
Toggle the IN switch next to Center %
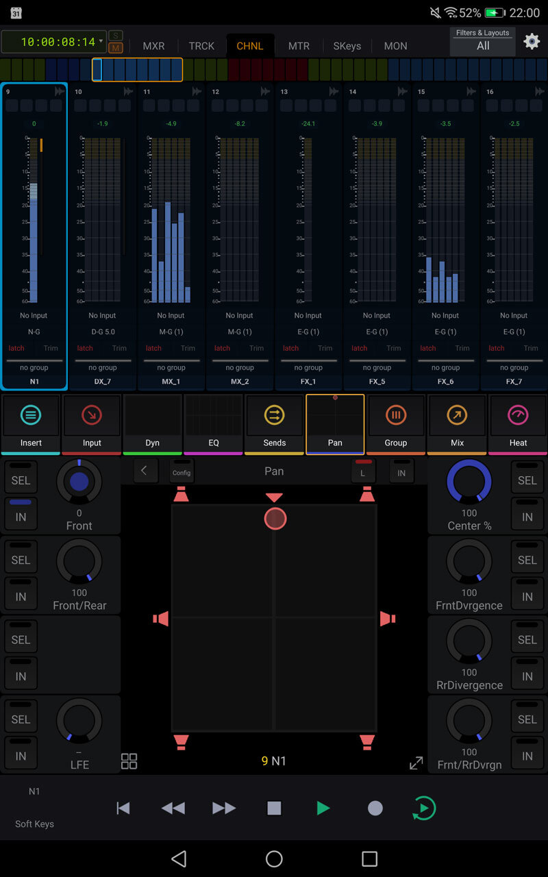527,515
